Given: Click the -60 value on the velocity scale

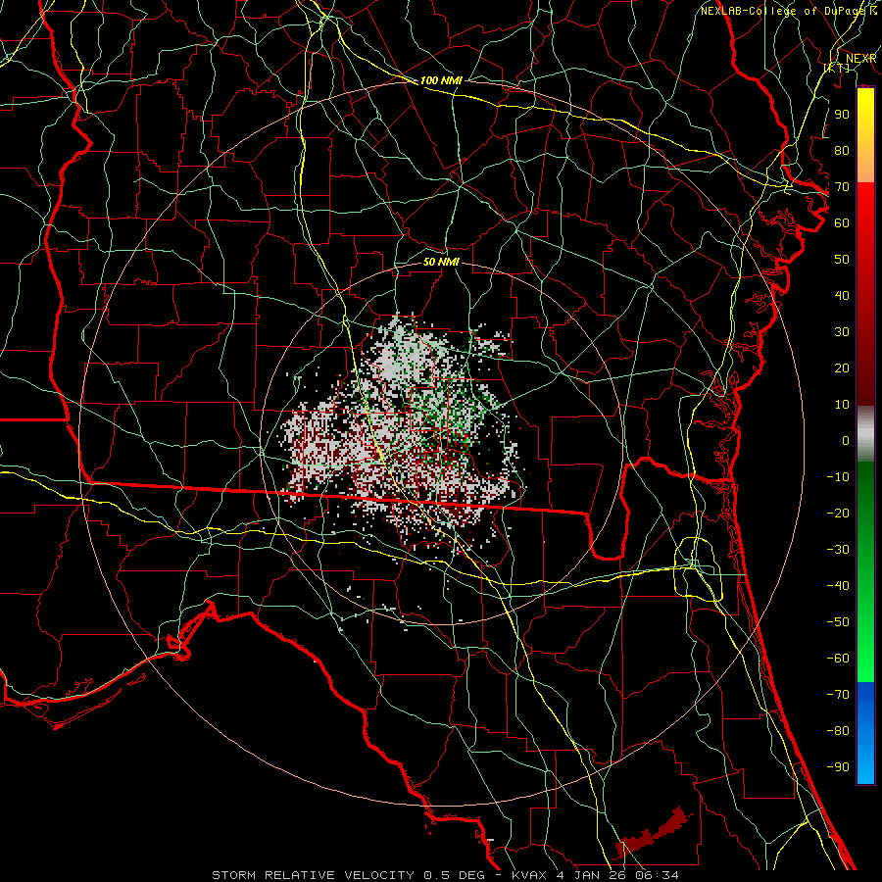Looking at the screenshot, I should point(838,659).
